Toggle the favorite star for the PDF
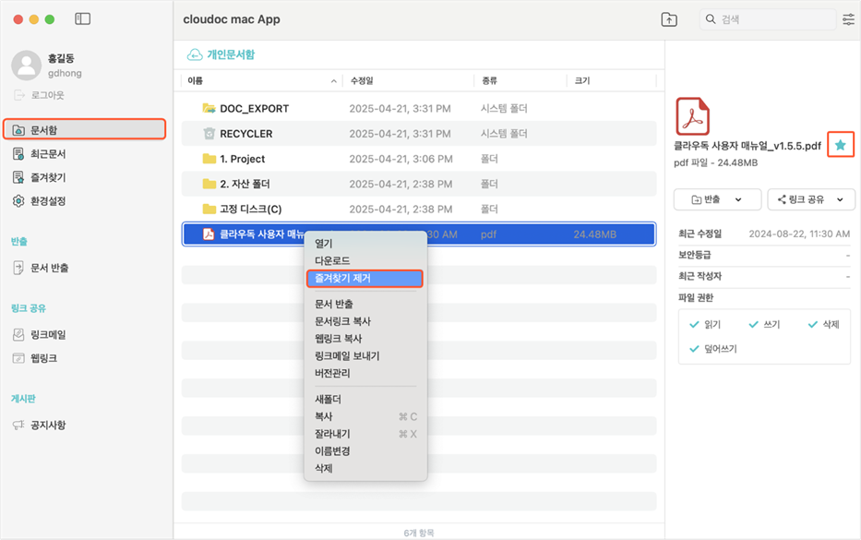The height and width of the screenshot is (540, 861). (x=840, y=145)
